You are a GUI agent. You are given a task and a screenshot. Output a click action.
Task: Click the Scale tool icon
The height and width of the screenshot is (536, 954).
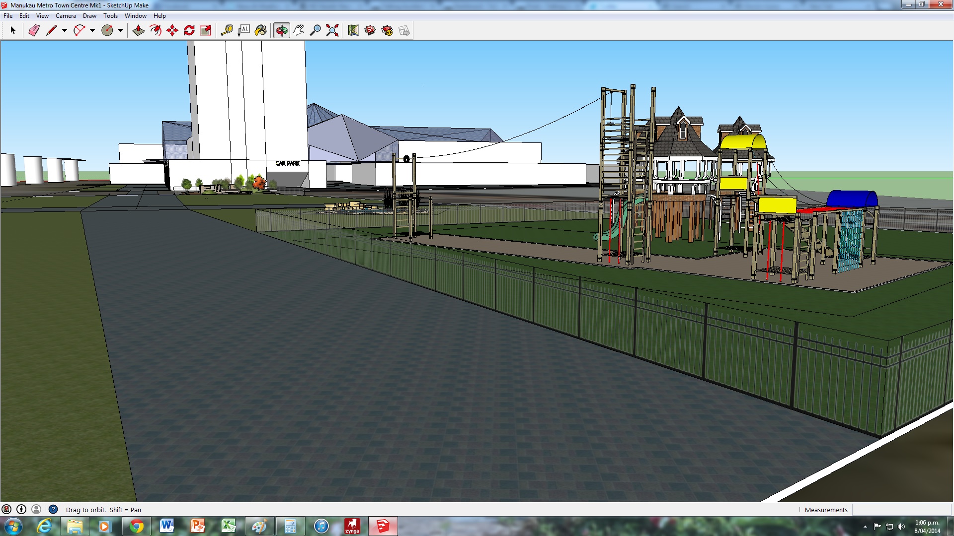tap(206, 31)
